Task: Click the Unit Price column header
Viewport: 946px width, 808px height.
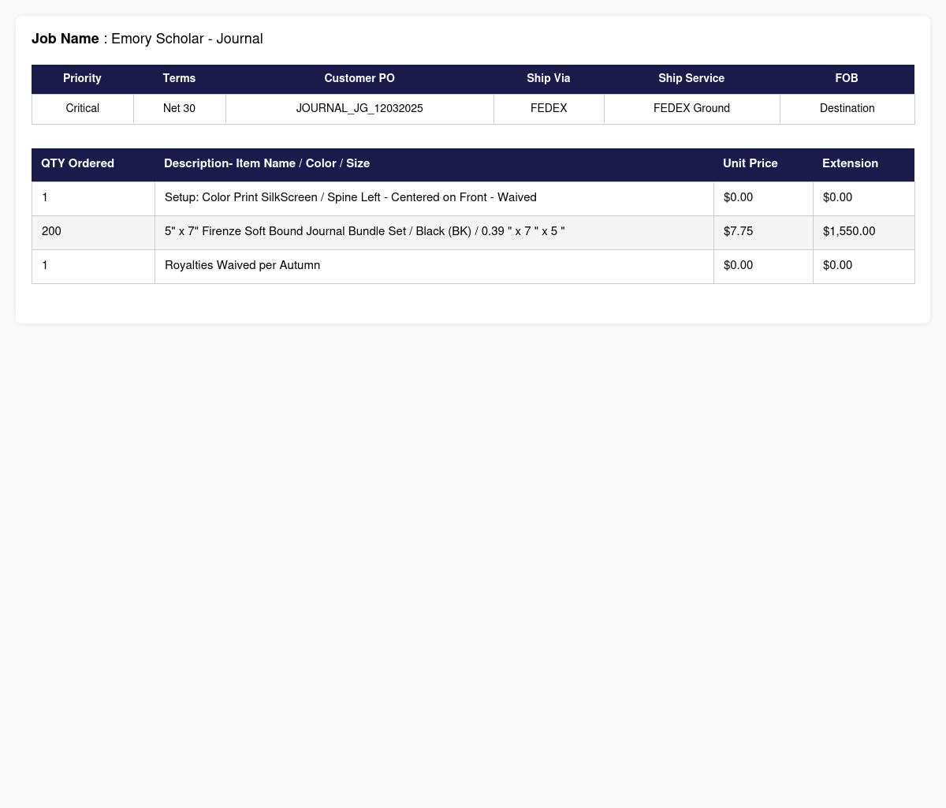Action: 750,163
